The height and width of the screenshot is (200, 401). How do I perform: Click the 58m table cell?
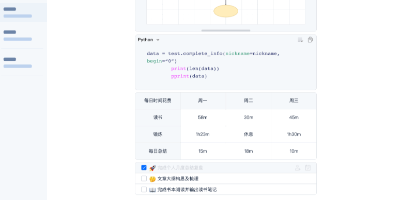[x=203, y=118]
